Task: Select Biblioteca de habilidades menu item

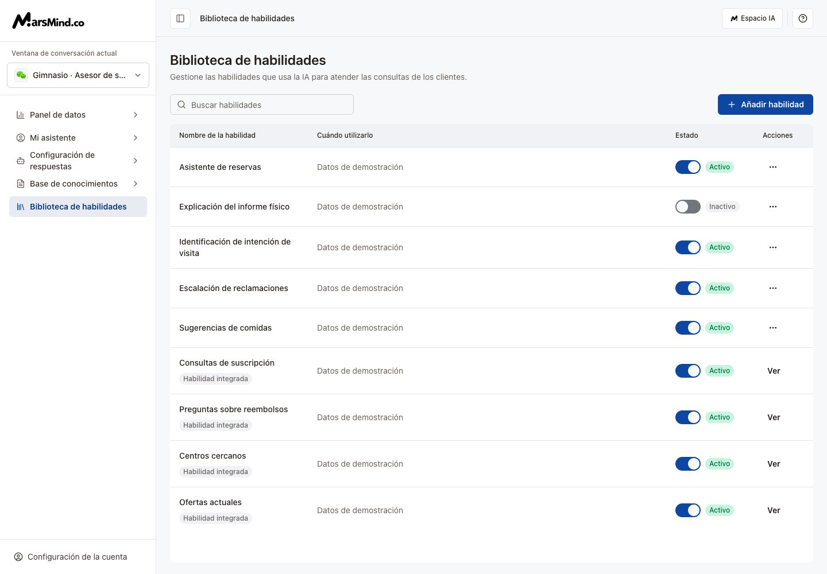Action: (78, 207)
